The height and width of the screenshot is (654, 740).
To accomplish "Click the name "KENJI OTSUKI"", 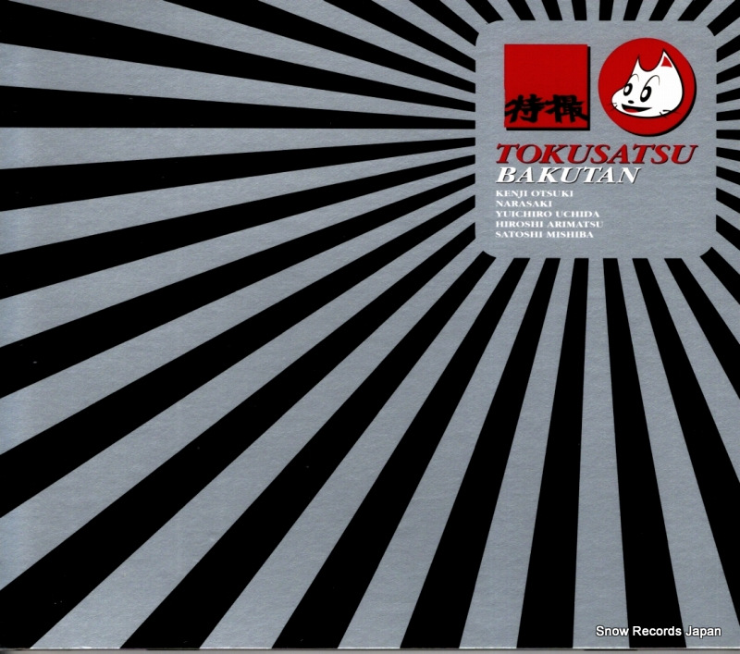I will tap(535, 193).
